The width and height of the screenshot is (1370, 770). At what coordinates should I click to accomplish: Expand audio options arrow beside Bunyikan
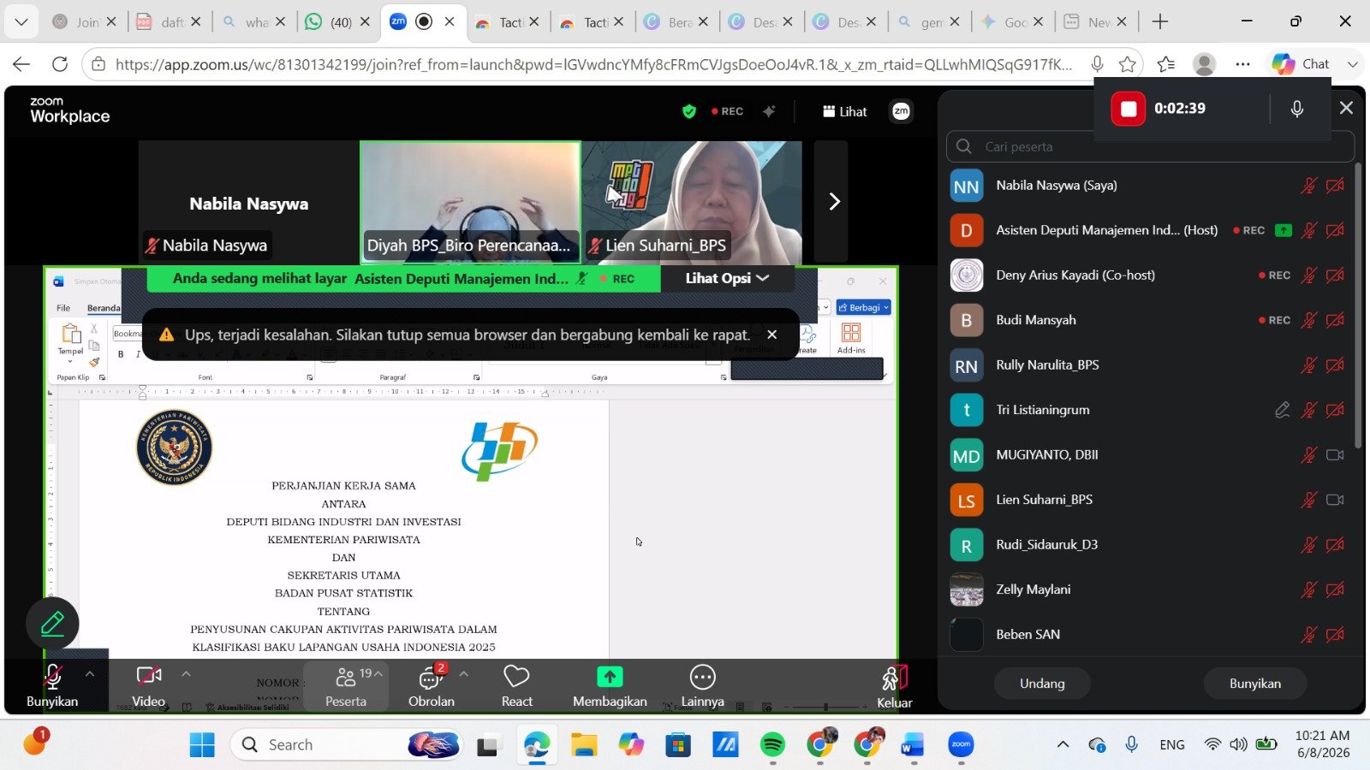click(x=90, y=674)
